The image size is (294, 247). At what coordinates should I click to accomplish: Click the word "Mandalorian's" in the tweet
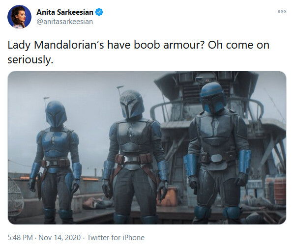pos(69,45)
